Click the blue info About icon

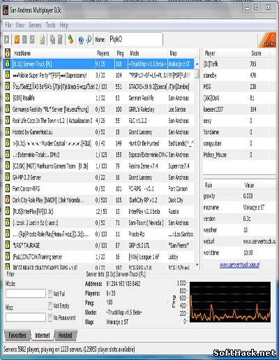89,39
